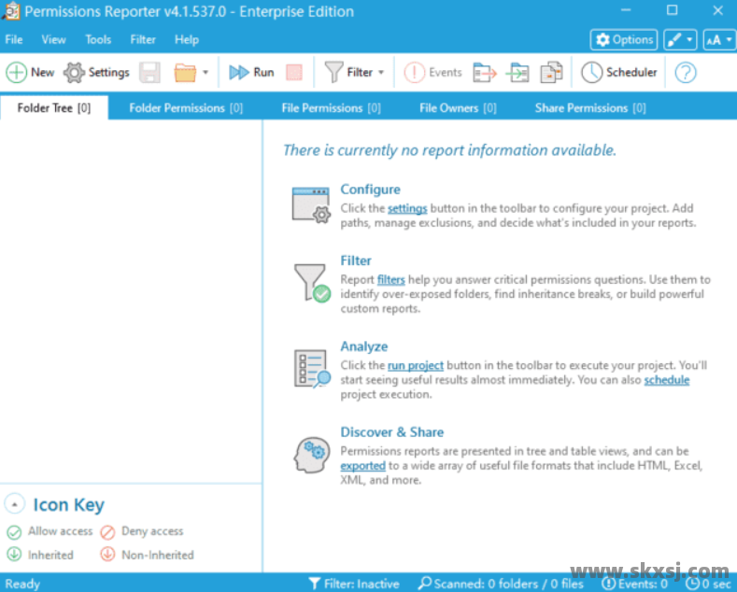
Task: Expand the Filter toolbar dropdown
Action: coord(381,72)
